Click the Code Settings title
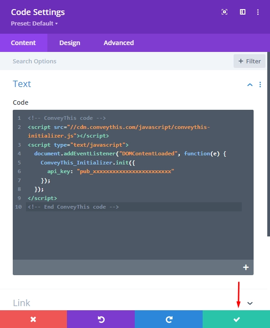 (x=38, y=12)
